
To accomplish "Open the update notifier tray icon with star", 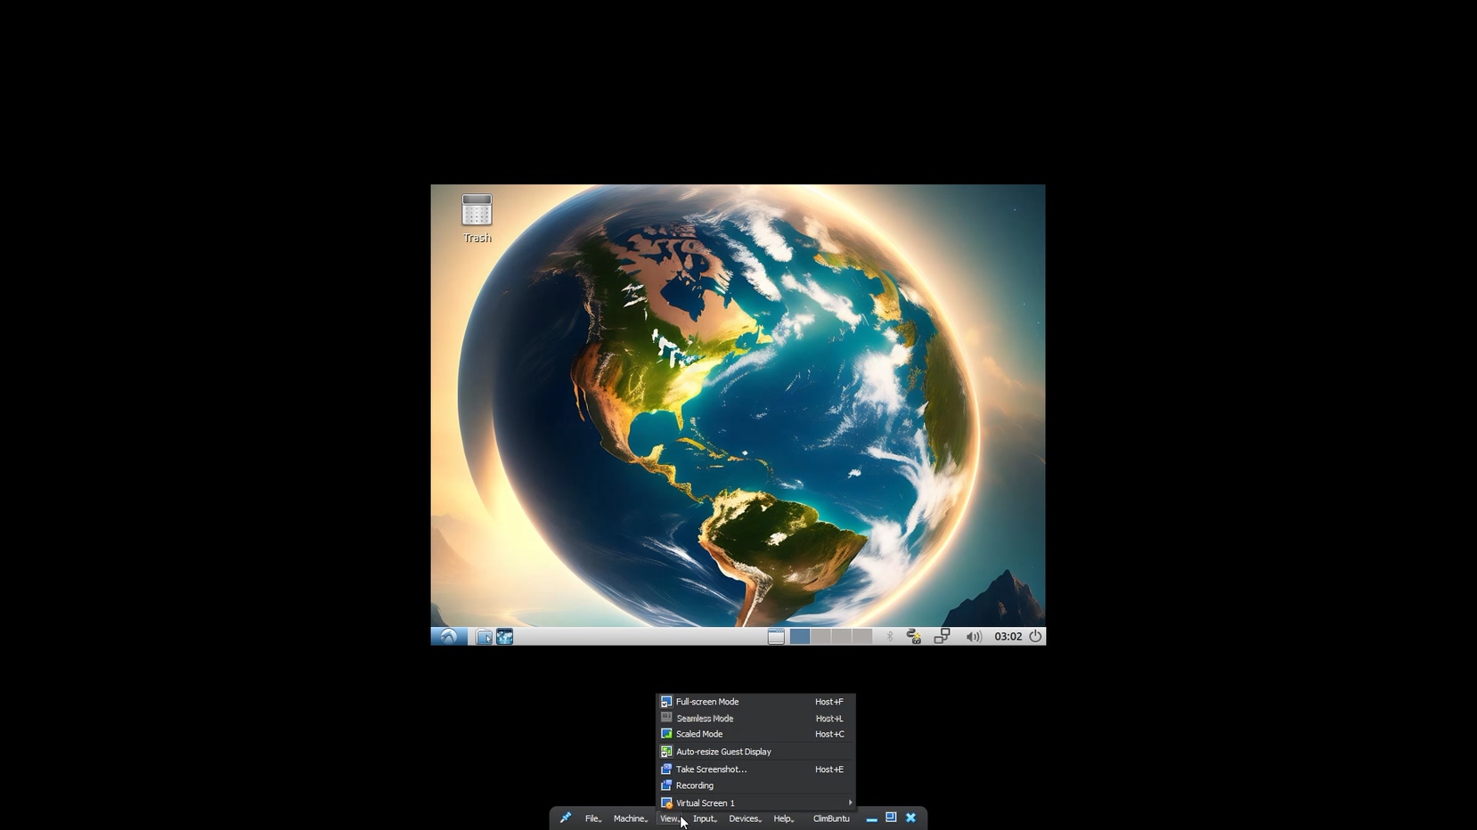I will (x=914, y=636).
